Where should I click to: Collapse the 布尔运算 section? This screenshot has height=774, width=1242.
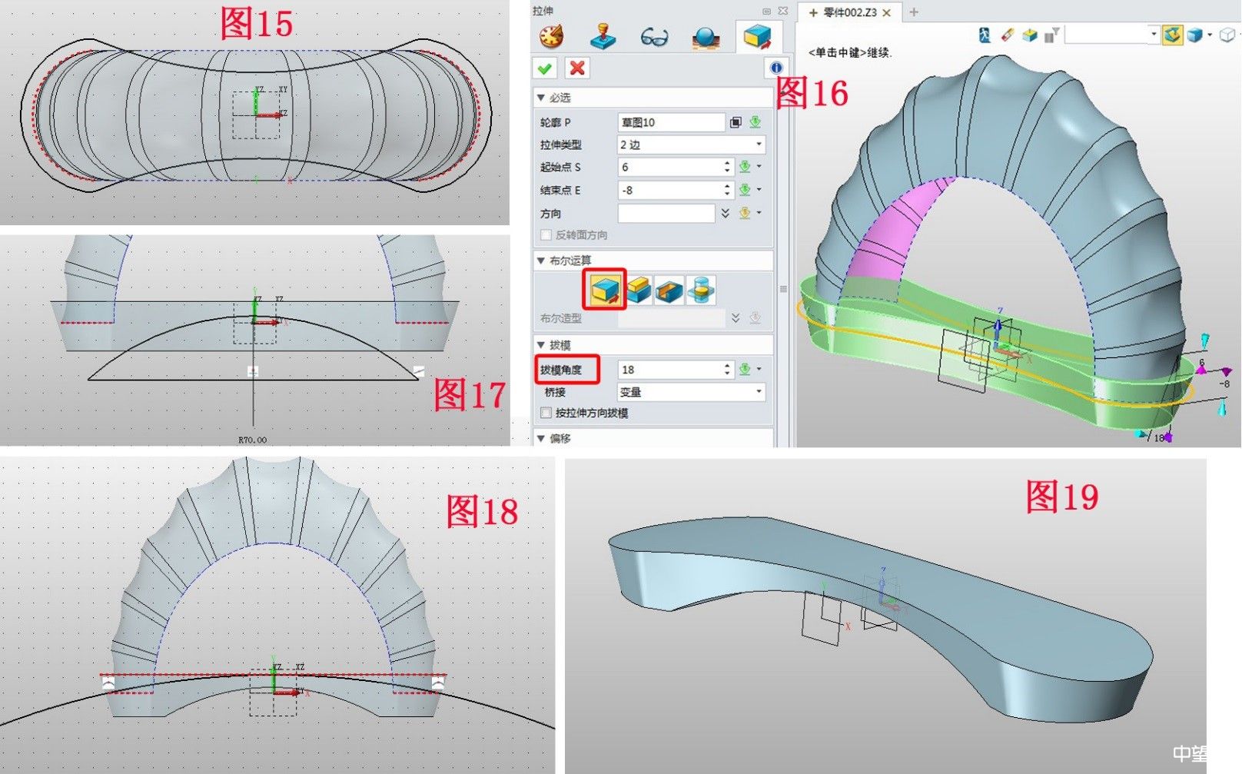[x=541, y=261]
